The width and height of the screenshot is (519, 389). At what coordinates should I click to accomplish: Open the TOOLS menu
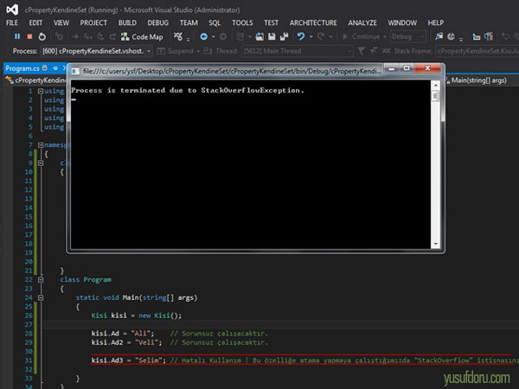tap(242, 22)
